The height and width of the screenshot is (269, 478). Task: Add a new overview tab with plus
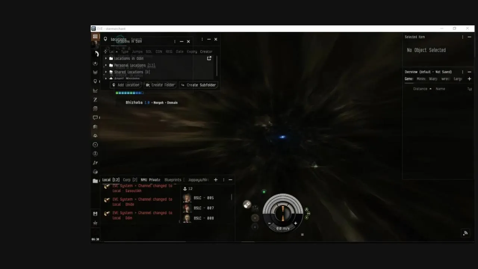(x=469, y=79)
